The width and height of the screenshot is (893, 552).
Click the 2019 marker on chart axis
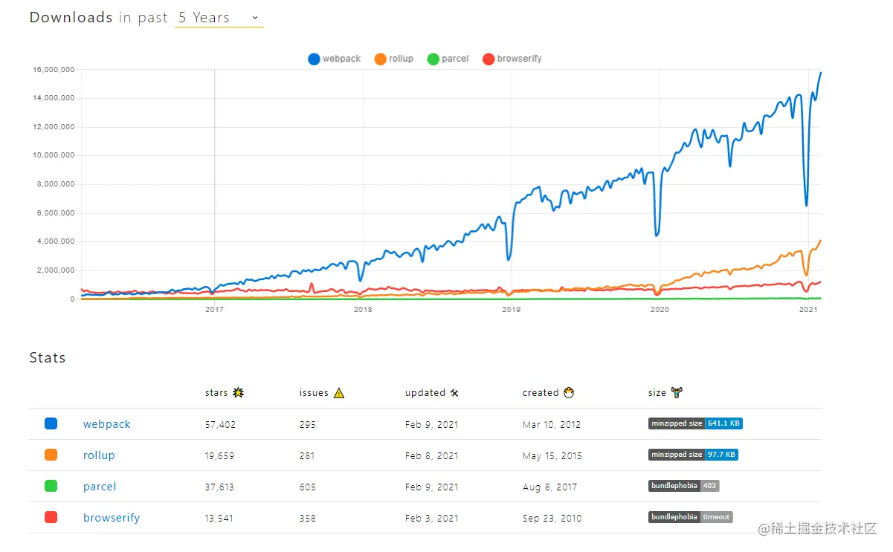(511, 309)
